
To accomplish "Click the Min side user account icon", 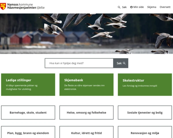I will tap(131, 7).
